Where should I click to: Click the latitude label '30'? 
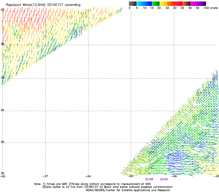click(x=2, y=173)
